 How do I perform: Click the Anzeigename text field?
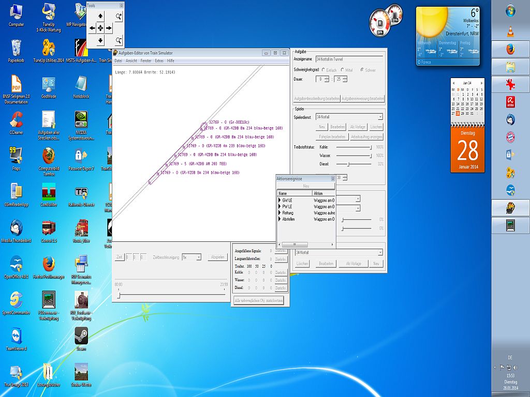tap(349, 59)
